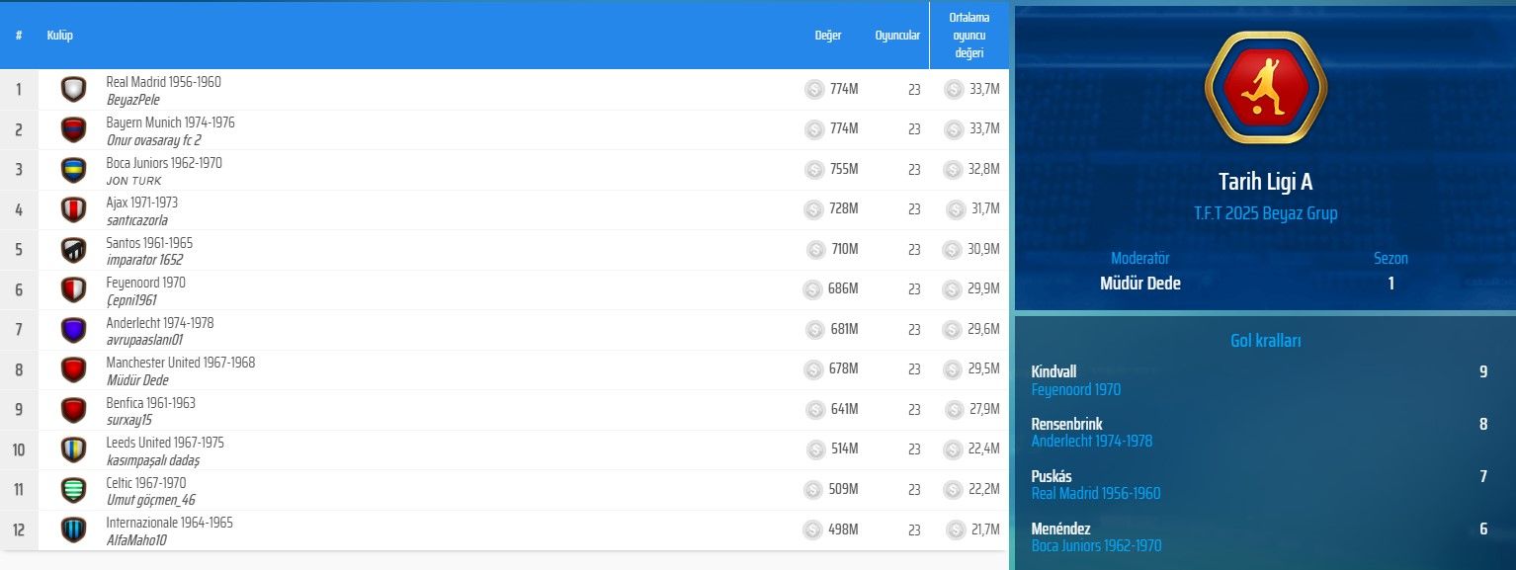Screen dimensions: 1516x570
Task: Click the Celtic 1967-1970 club crest
Action: [x=73, y=490]
